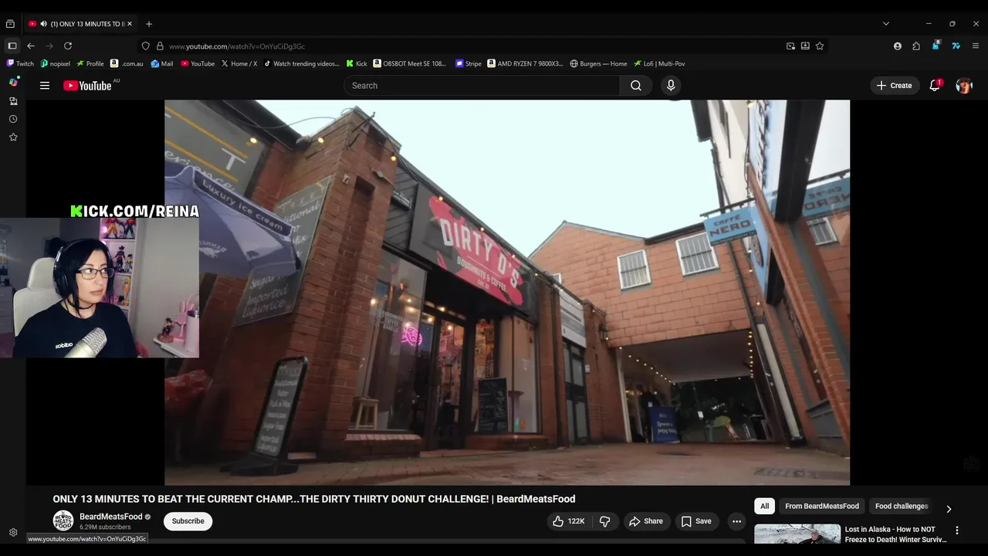
Task: Open the browser extensions puzzle icon
Action: [916, 46]
